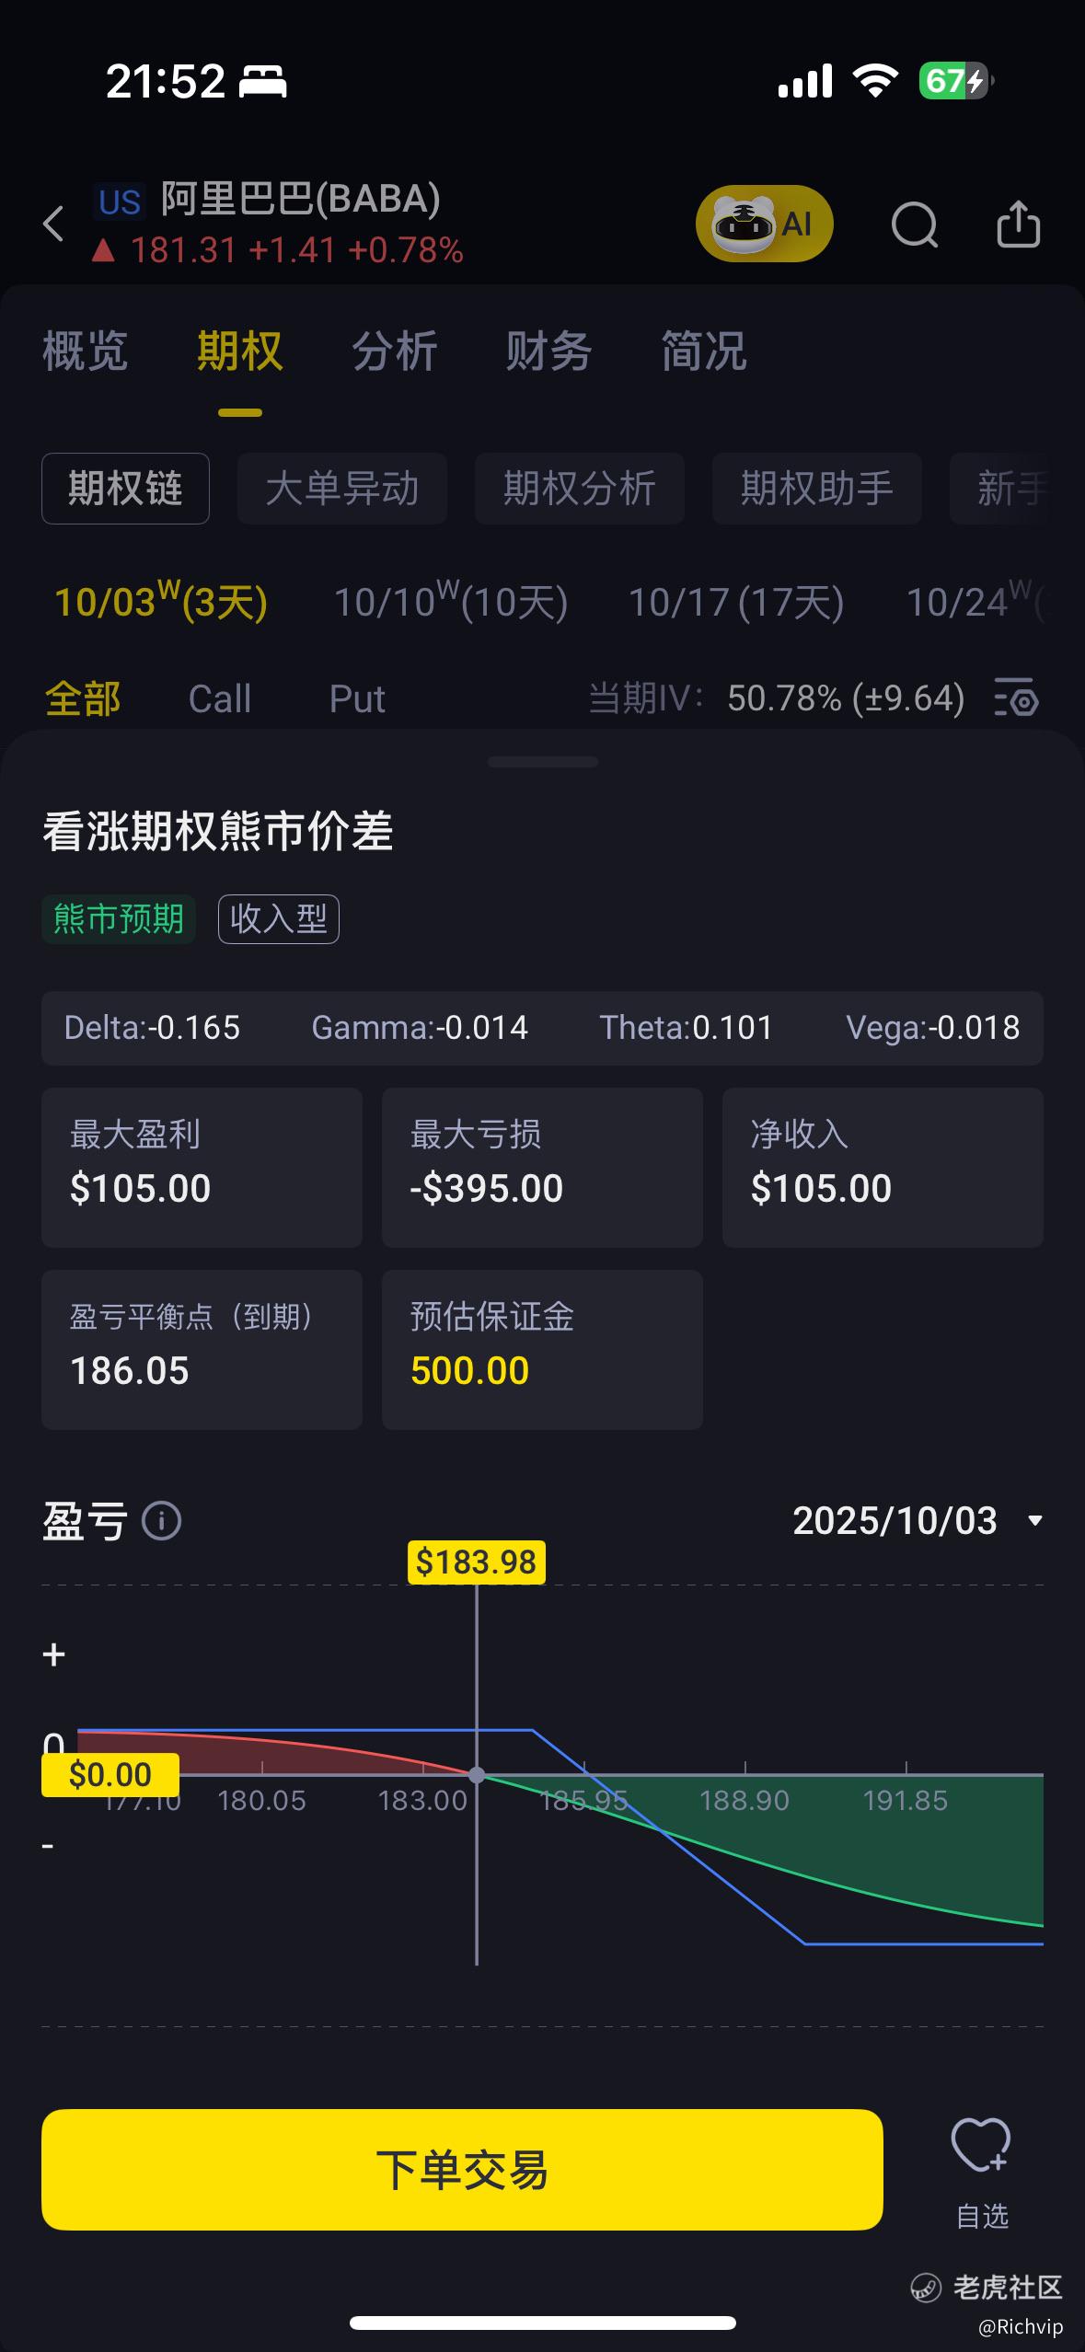The image size is (1085, 2352).
Task: Tap the 下单交易 button
Action: pos(462,2170)
